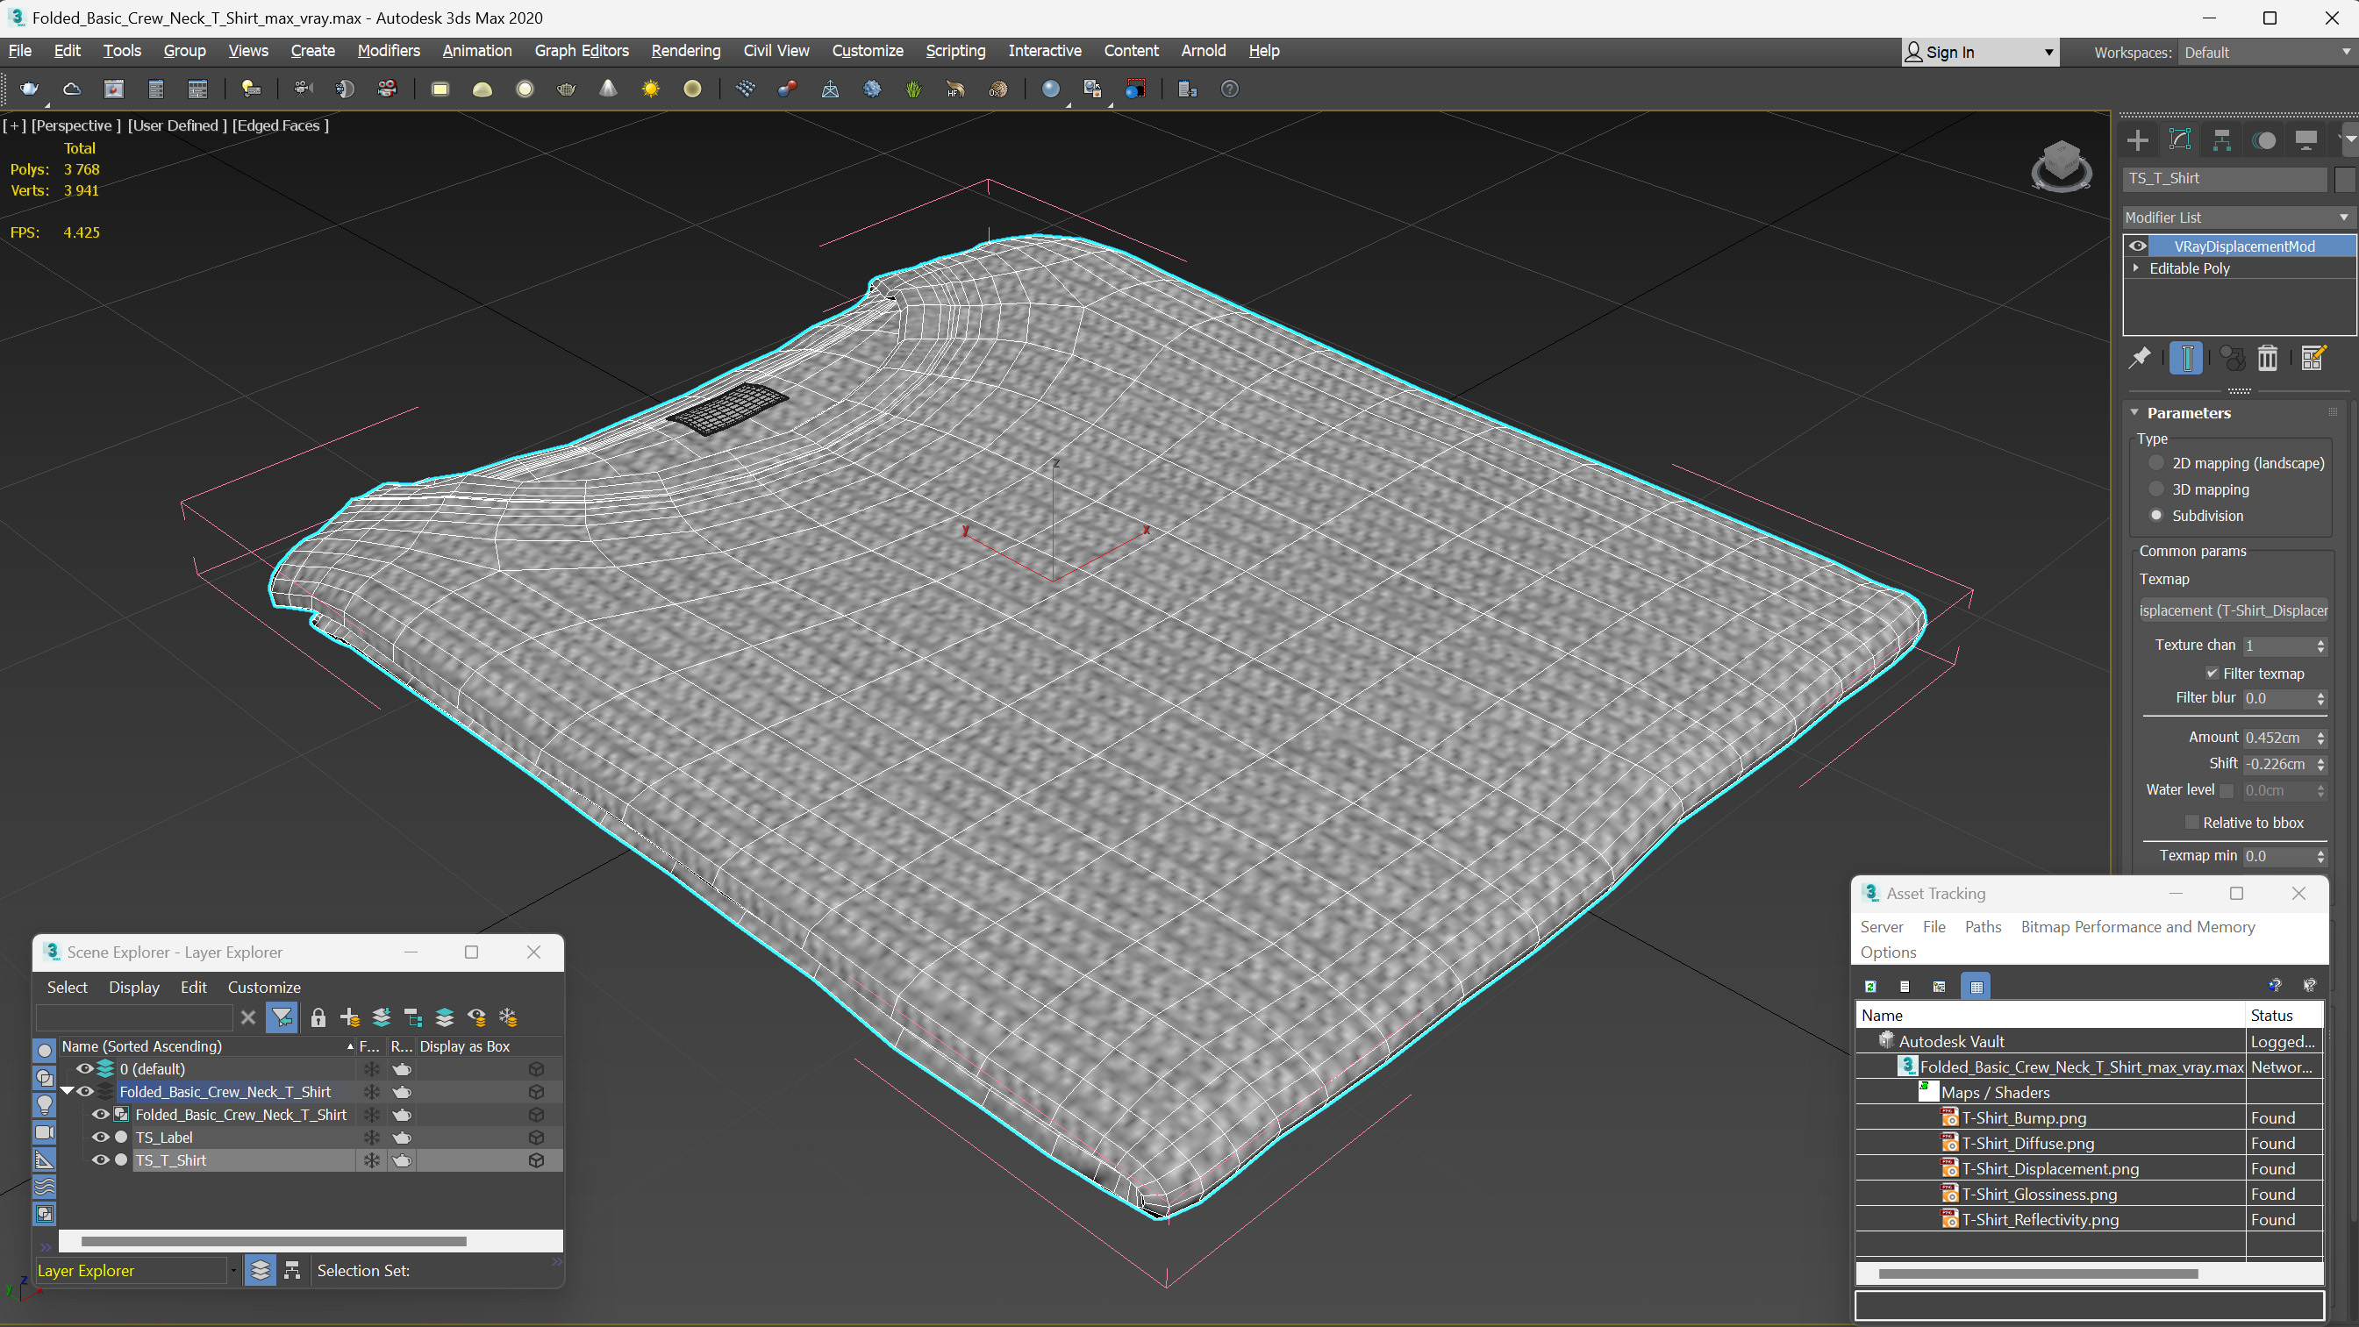Open the Modifier List dropdown
The height and width of the screenshot is (1327, 2359).
point(2236,217)
